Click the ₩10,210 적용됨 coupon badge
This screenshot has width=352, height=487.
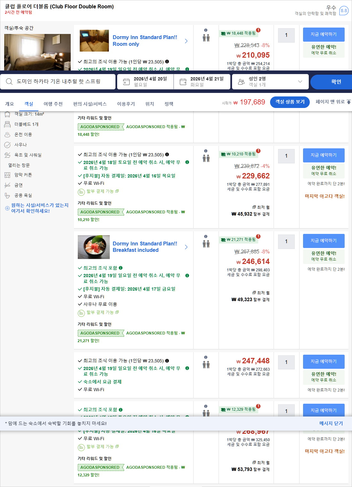click(238, 154)
